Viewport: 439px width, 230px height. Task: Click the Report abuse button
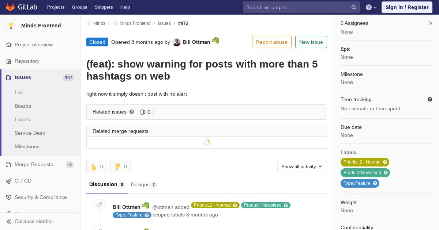272,42
